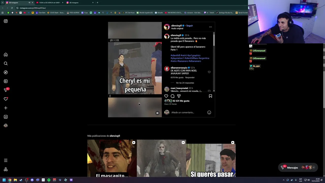Open the Chat Stats bookmark
The width and height of the screenshot is (325, 183).
coord(40,13)
